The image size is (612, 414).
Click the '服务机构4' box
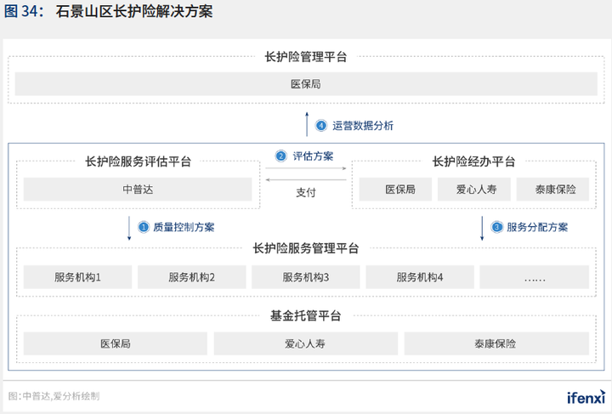click(x=420, y=277)
